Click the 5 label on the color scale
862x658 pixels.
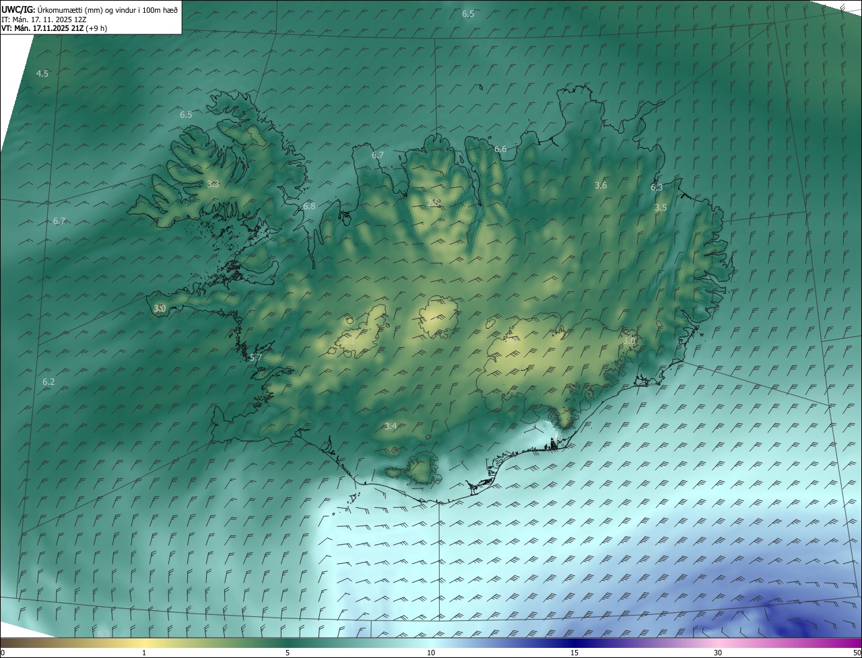288,653
